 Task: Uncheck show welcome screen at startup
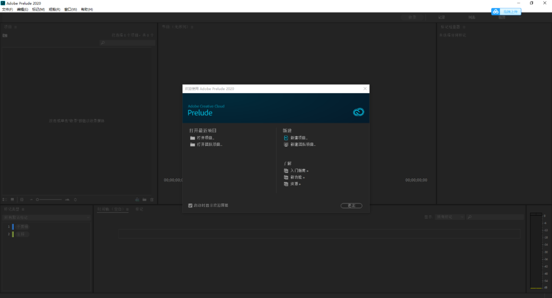[x=191, y=205]
